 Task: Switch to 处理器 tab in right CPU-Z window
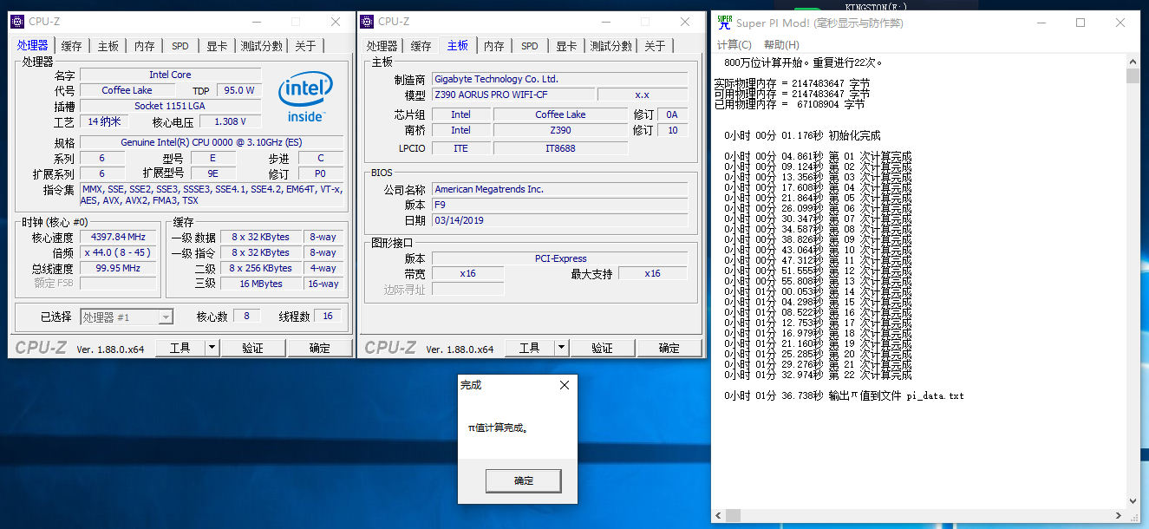tap(382, 46)
